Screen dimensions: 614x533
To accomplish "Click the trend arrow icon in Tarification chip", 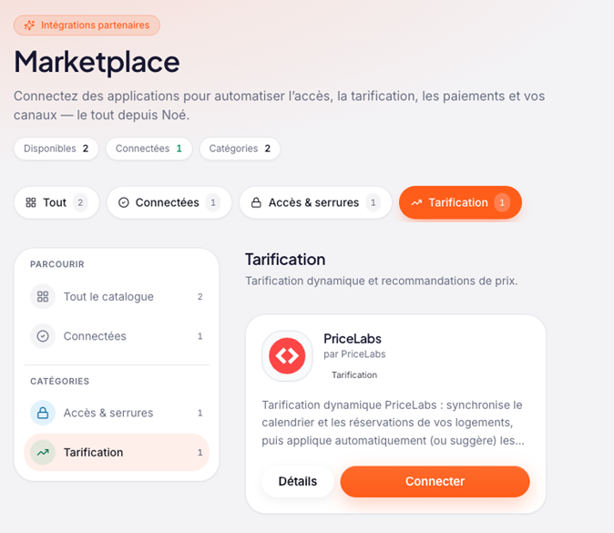I will pos(416,202).
